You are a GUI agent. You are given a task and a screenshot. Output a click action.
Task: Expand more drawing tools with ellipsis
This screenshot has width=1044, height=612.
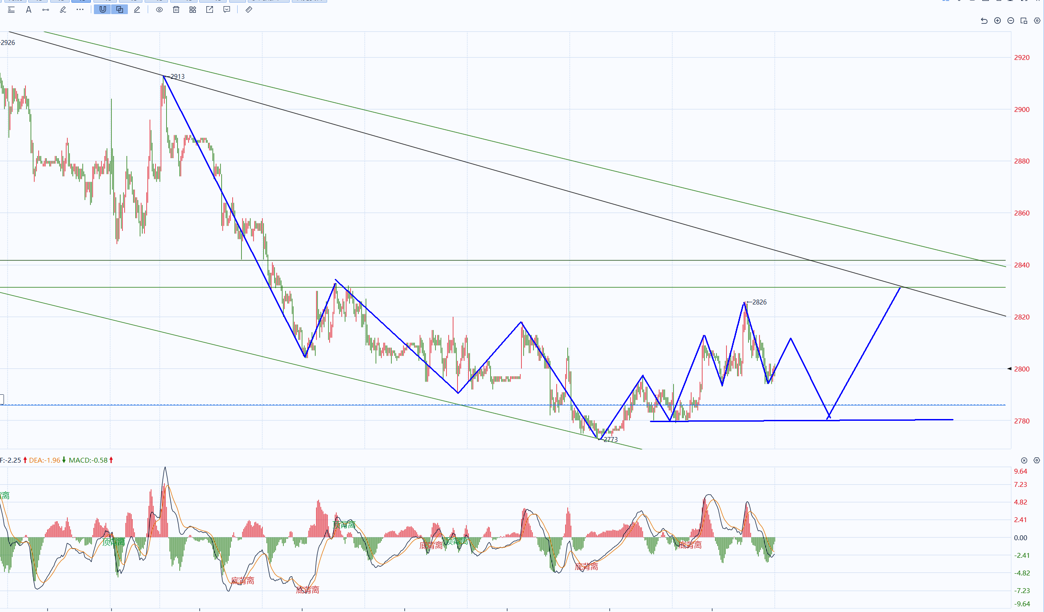coord(80,10)
